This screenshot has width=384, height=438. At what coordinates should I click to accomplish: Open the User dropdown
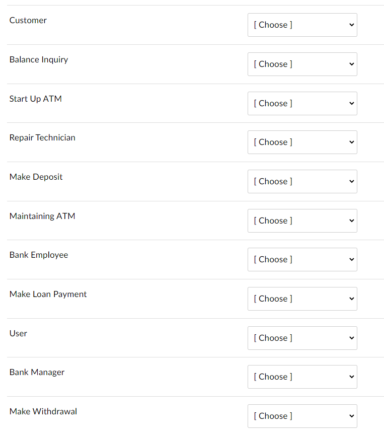point(302,338)
